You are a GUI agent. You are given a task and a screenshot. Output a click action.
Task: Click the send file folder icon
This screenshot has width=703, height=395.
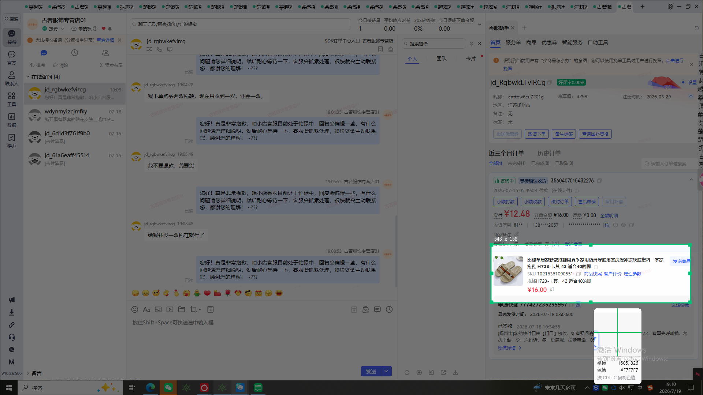tap(182, 309)
